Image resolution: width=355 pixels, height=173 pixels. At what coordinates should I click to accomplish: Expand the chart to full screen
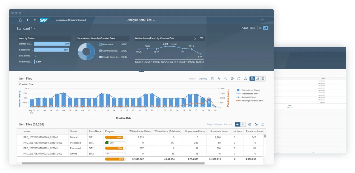(239, 79)
